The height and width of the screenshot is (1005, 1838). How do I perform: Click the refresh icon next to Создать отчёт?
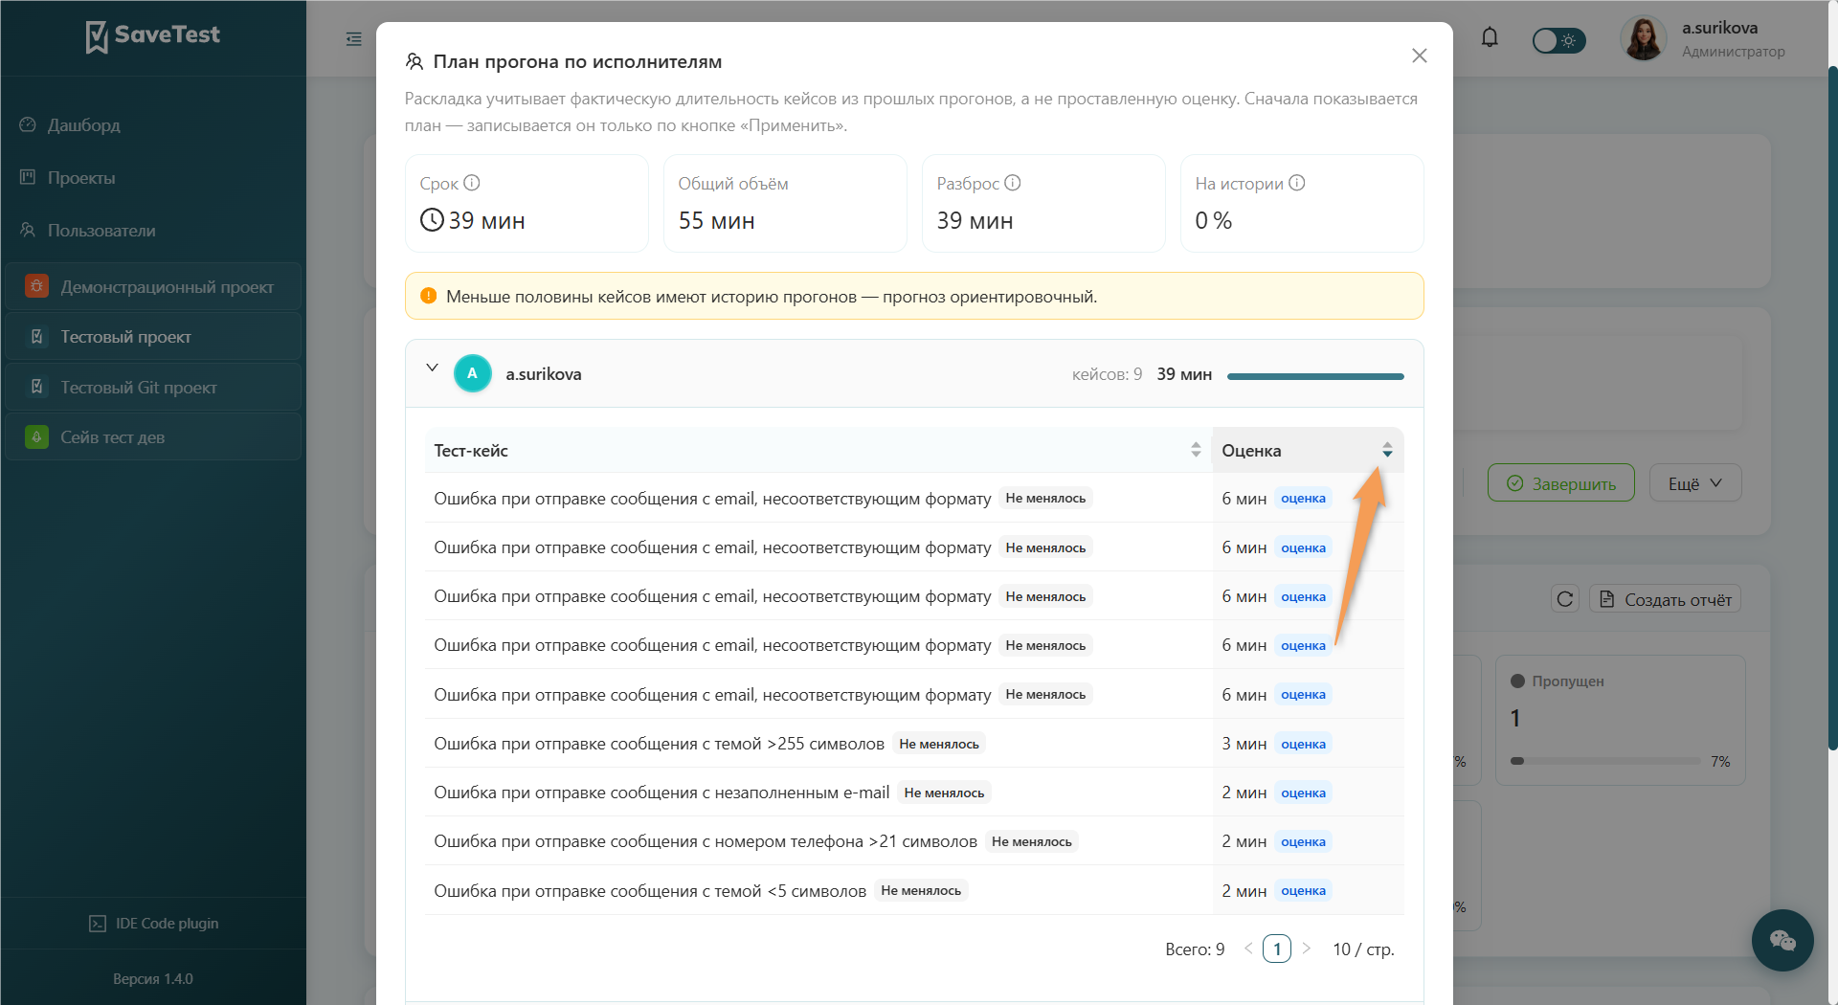(1565, 599)
